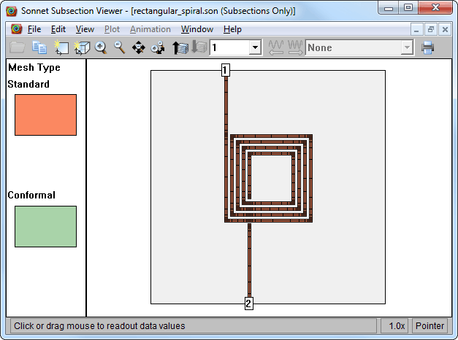Screen dimensions: 458x340
Task: Close the Sonnet Subsection Viewer window
Action: [x=435, y=8]
